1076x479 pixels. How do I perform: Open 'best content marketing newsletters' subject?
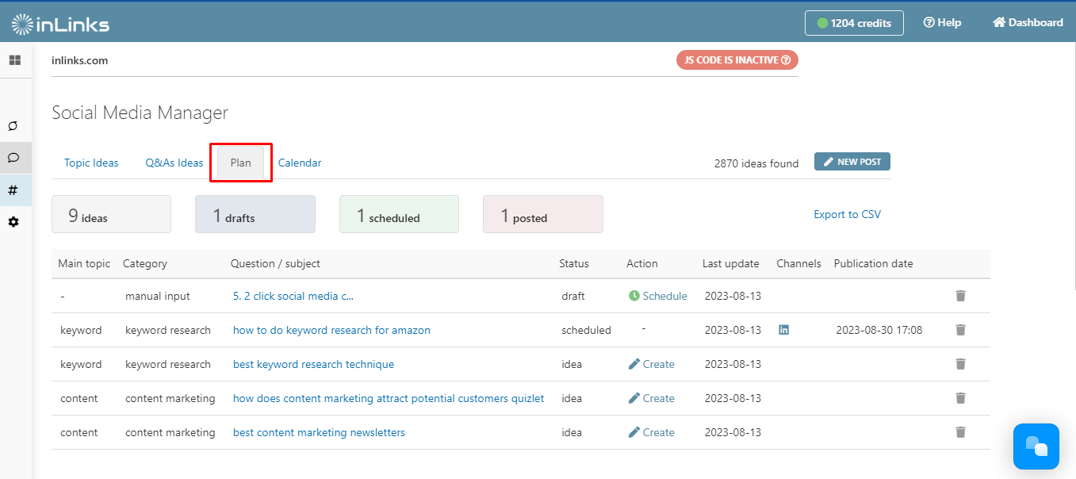tap(319, 432)
